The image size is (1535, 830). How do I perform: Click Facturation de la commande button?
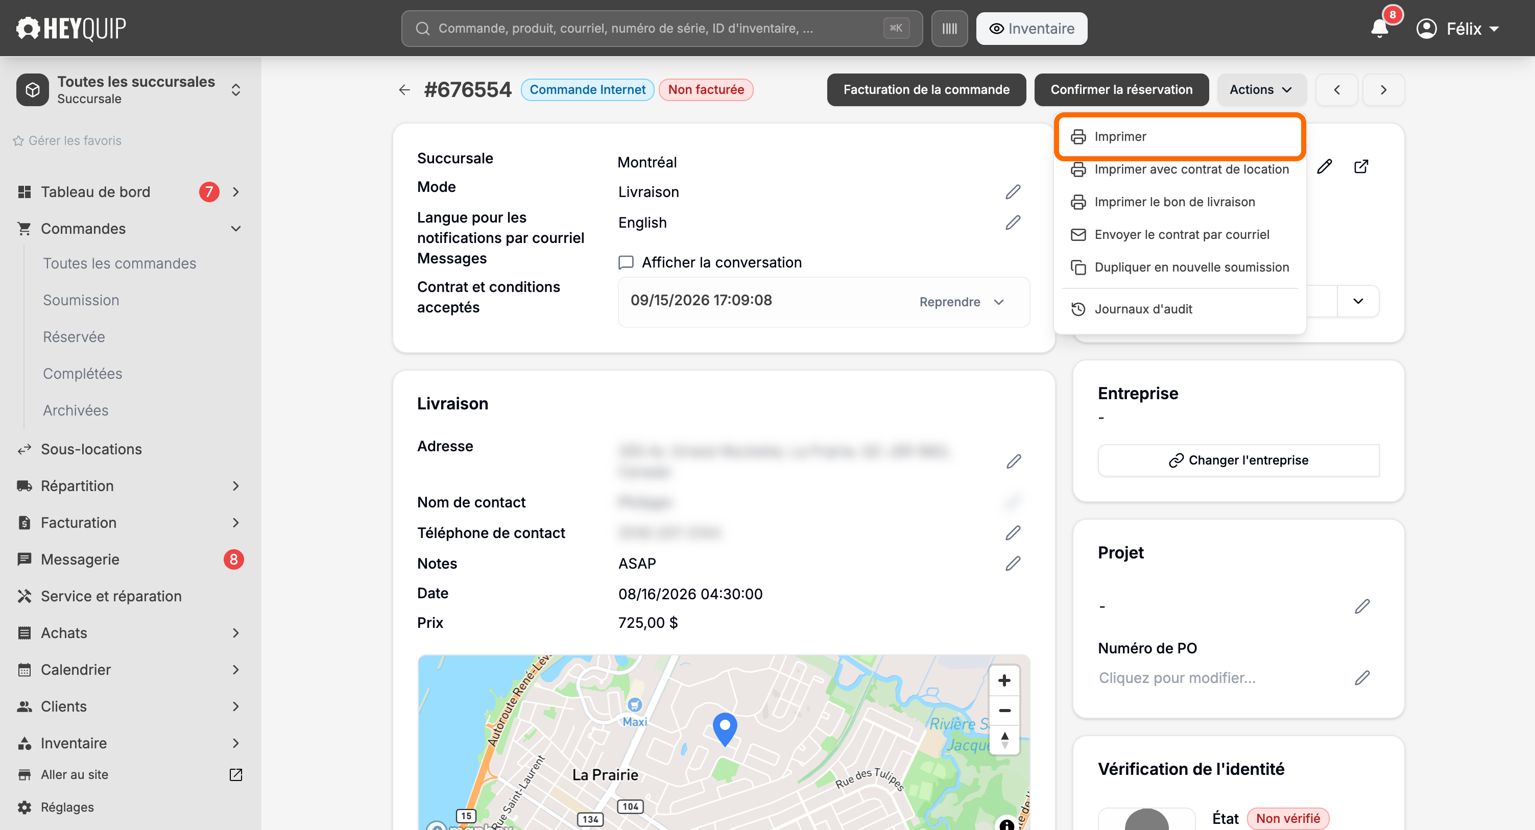coord(926,90)
